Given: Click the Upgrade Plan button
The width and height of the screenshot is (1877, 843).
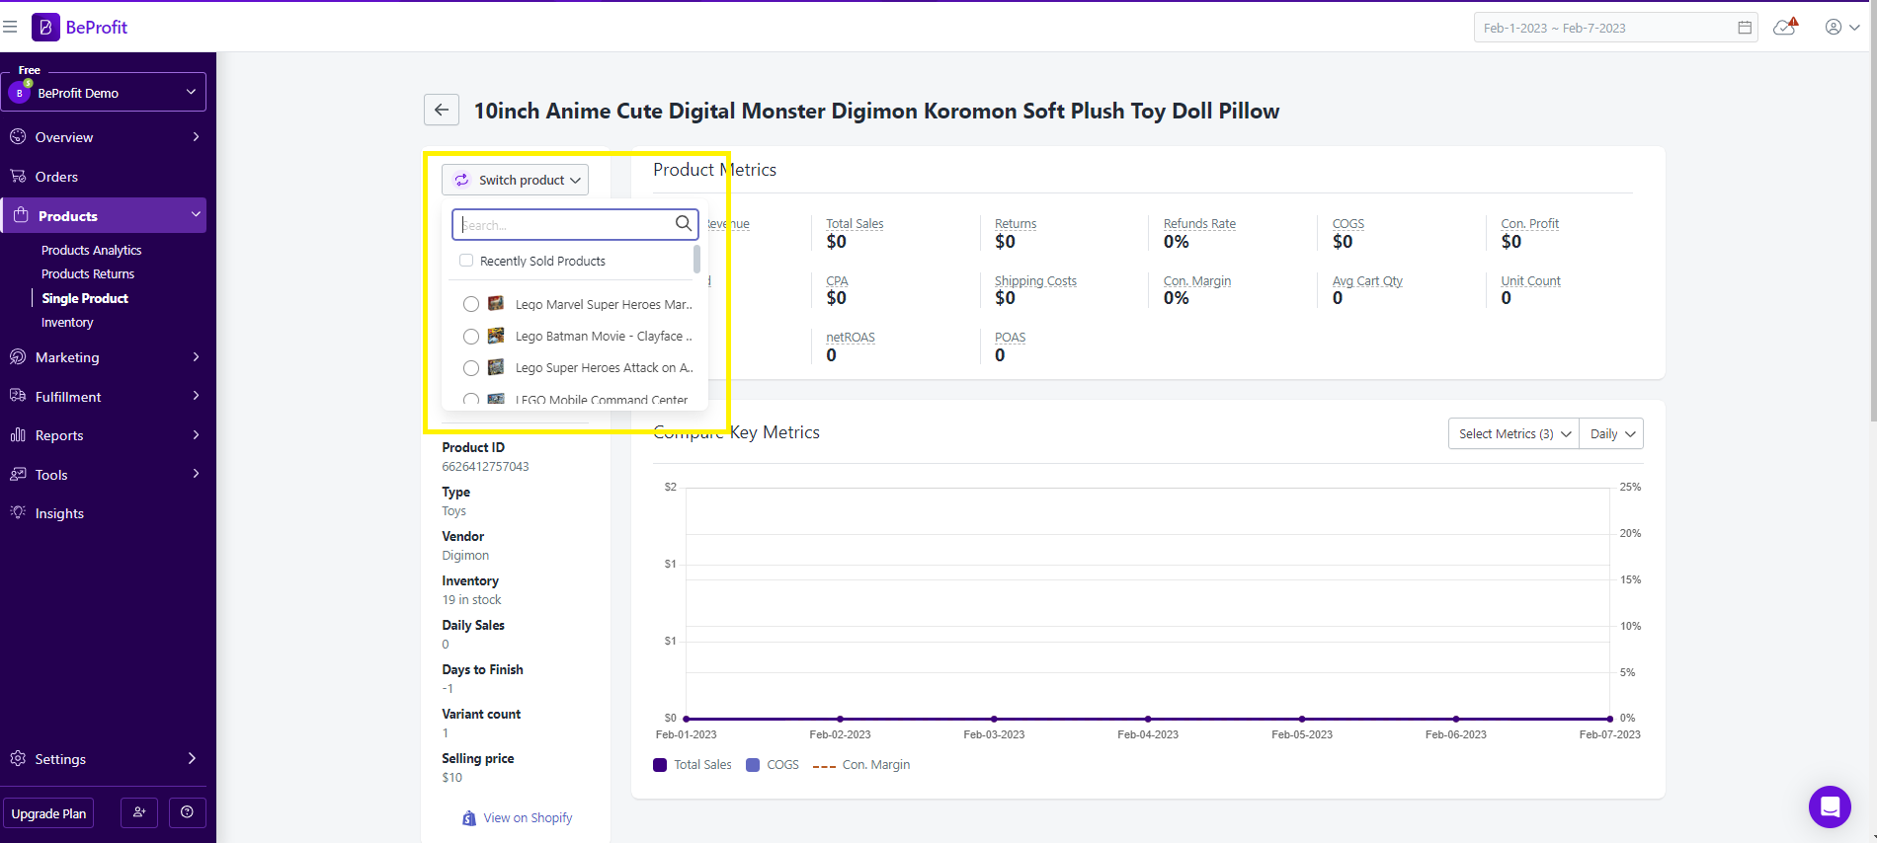Looking at the screenshot, I should tap(48, 813).
